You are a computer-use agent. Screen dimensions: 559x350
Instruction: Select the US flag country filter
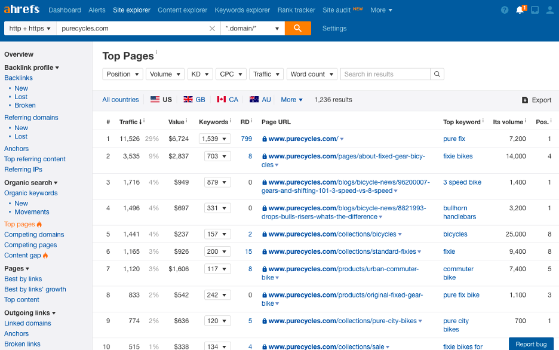click(161, 100)
